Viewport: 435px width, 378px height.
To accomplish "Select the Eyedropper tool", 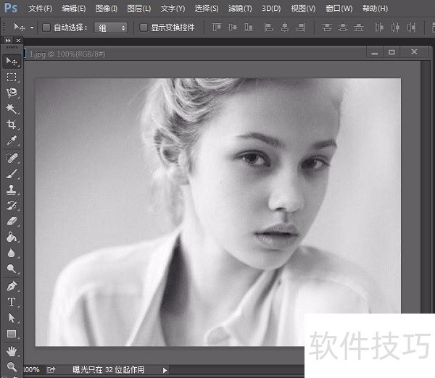I will (12, 140).
